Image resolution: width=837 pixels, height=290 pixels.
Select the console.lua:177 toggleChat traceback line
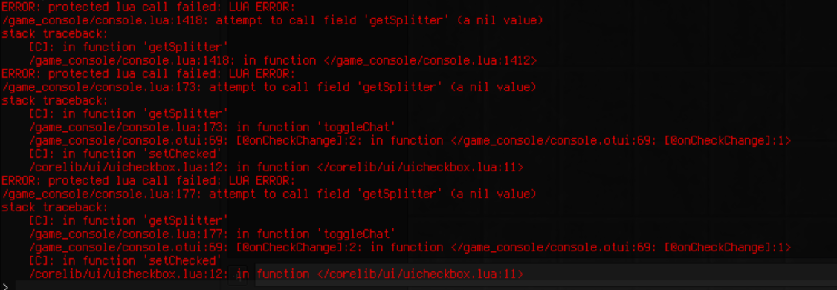tap(213, 234)
